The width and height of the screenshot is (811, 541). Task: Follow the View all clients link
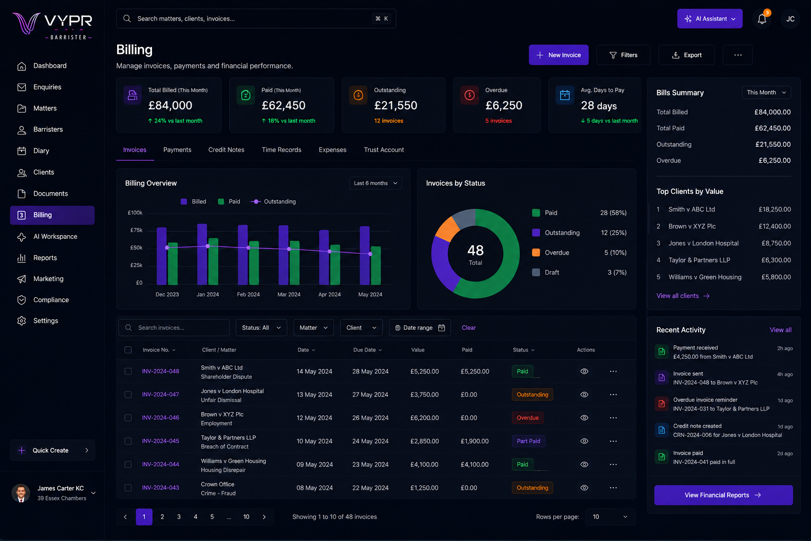pos(683,296)
